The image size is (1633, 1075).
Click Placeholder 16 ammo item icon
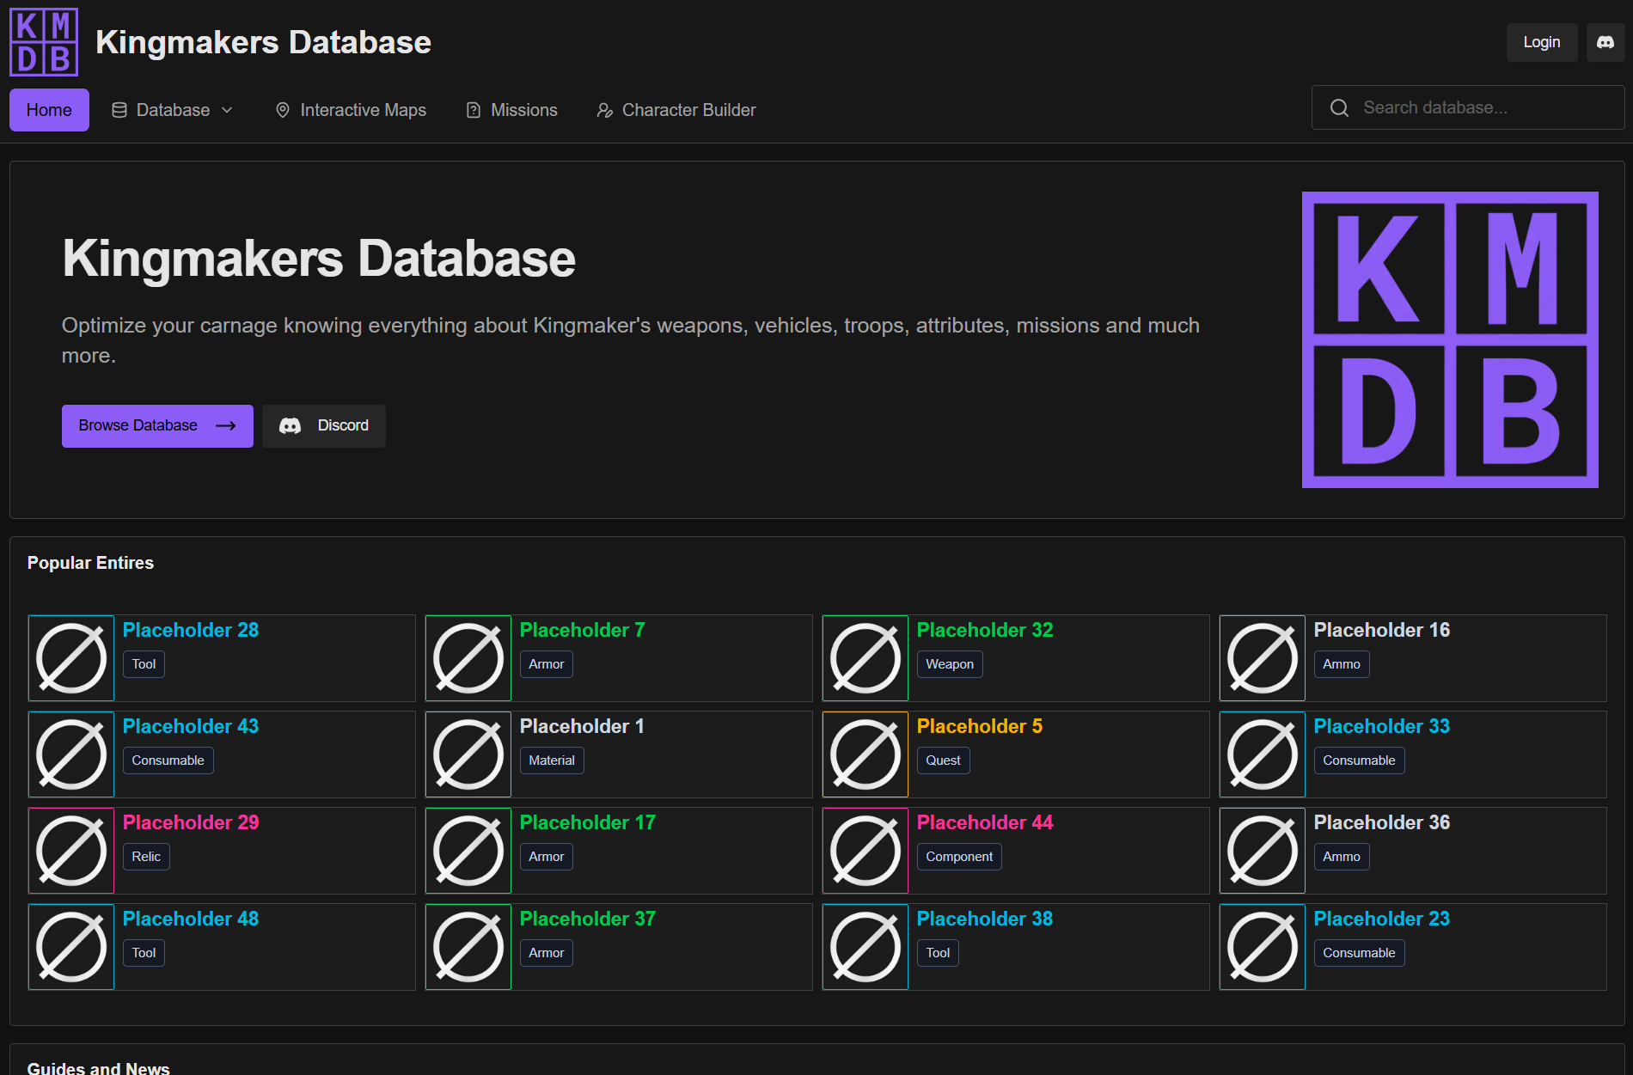click(x=1263, y=658)
